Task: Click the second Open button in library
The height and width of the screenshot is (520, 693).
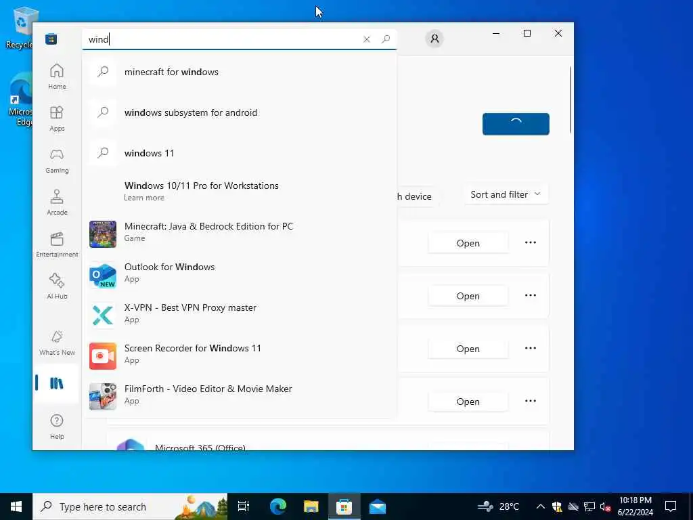Action: pos(468,296)
